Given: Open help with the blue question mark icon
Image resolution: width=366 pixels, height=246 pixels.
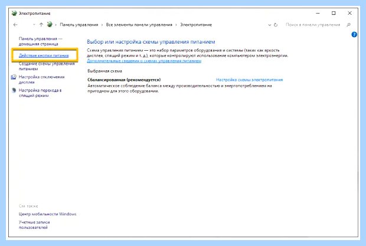Looking at the screenshot, I should click(354, 34).
